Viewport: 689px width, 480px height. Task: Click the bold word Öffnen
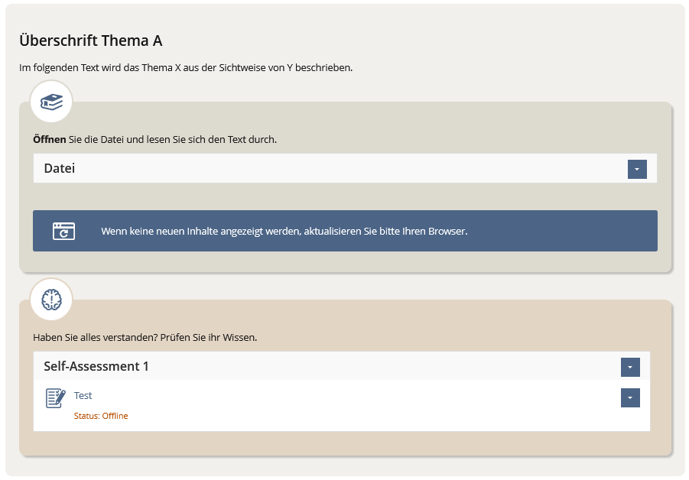[x=49, y=139]
